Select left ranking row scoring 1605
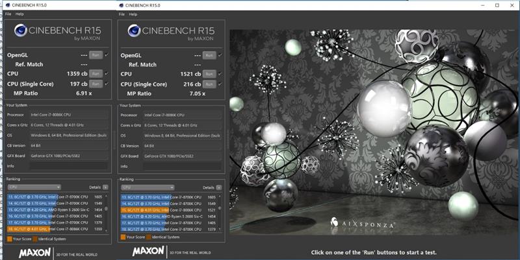The height and width of the screenshot is (260, 520). coord(55,197)
